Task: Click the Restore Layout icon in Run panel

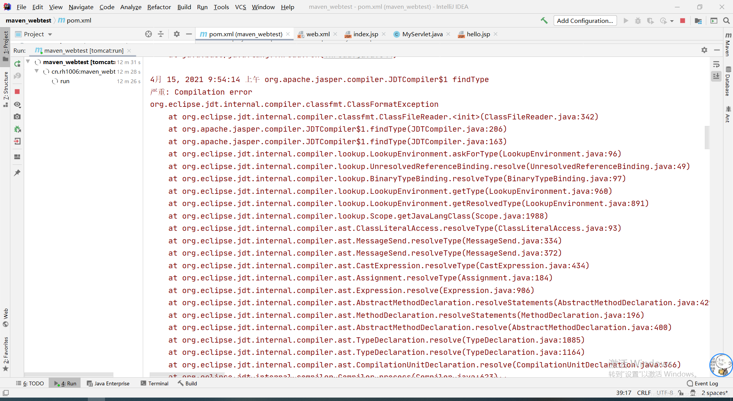Action: [17, 157]
